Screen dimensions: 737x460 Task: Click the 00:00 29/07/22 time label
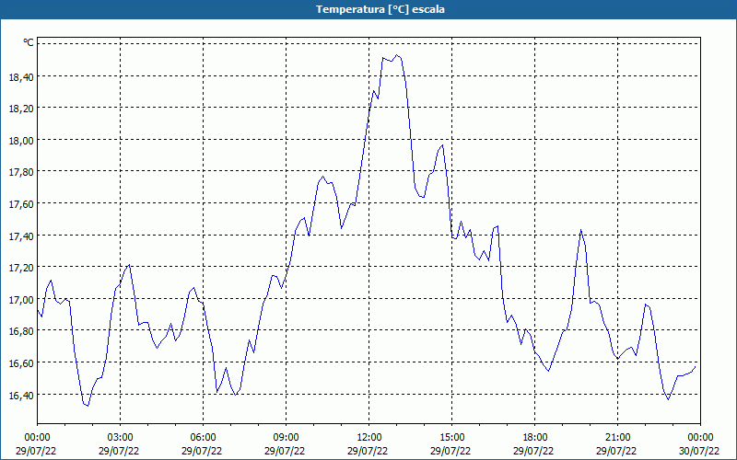36,444
